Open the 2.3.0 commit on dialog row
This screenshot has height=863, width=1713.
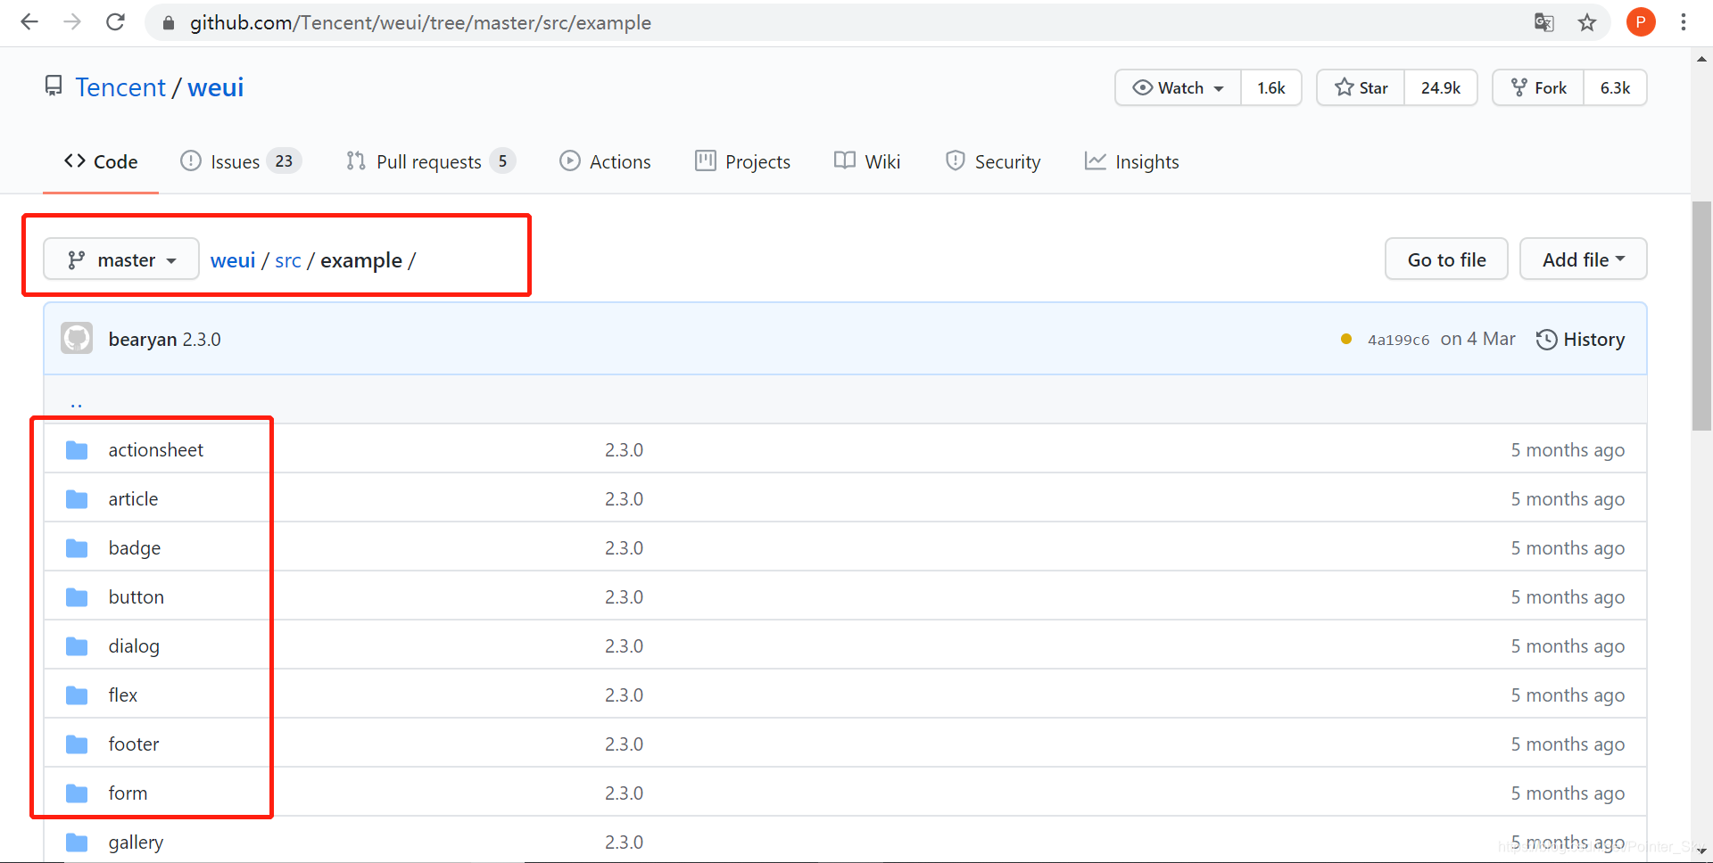(x=624, y=646)
